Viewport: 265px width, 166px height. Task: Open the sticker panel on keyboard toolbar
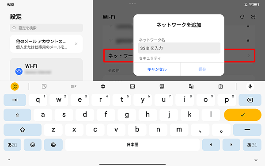44,86
